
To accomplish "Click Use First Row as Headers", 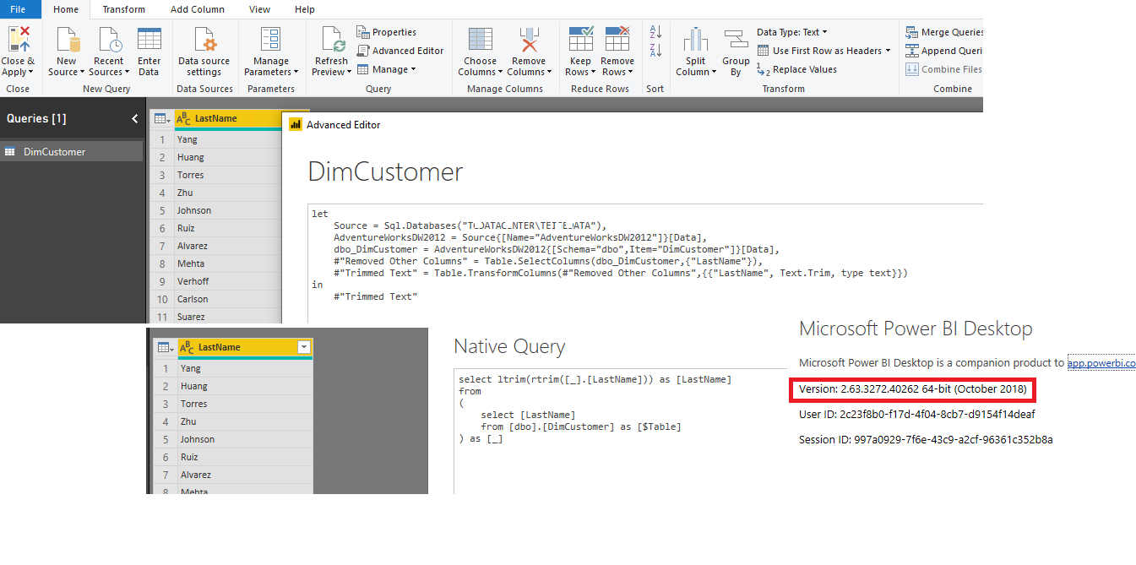I will (x=819, y=51).
